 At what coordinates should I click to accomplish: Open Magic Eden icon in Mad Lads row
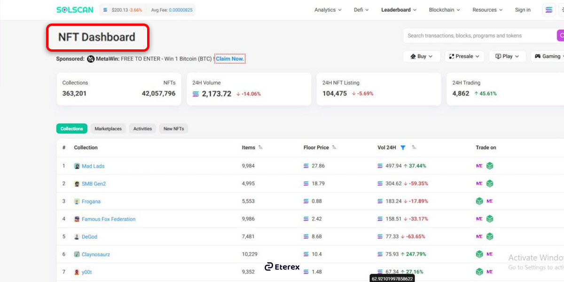click(479, 166)
